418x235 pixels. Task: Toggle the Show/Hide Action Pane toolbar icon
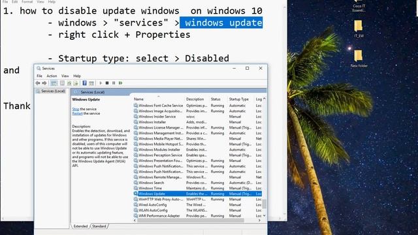(91, 83)
